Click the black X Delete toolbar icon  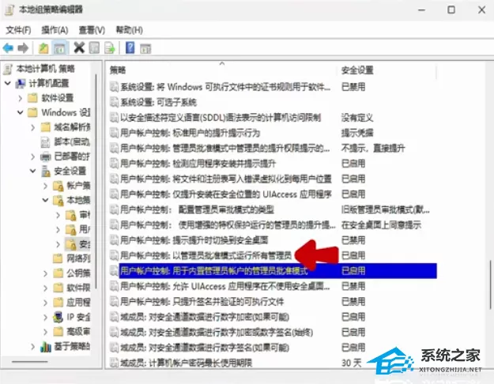pos(79,48)
